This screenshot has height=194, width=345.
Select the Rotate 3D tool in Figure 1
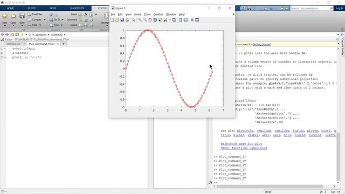click(155, 20)
